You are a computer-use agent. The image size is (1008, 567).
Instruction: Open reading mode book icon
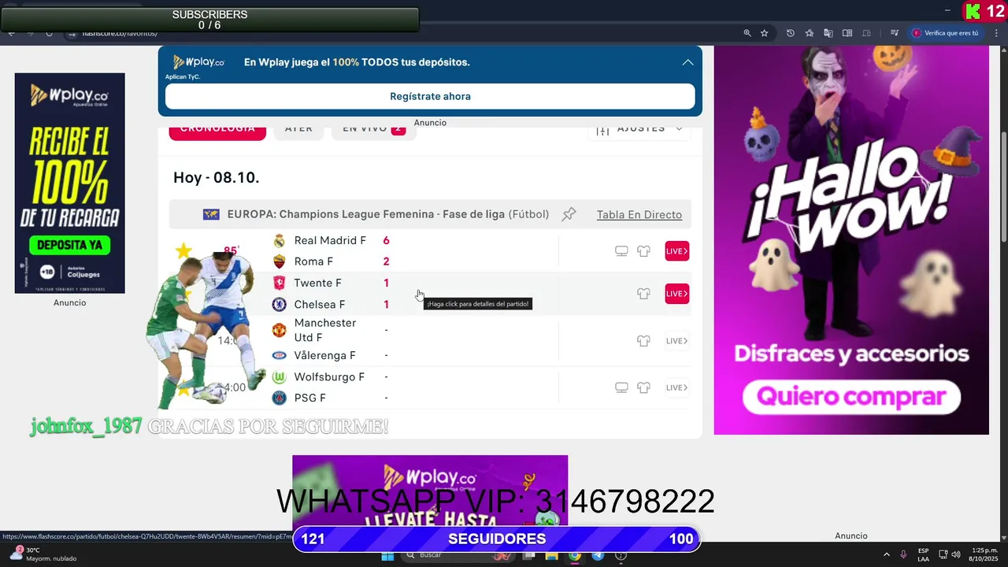coord(847,33)
